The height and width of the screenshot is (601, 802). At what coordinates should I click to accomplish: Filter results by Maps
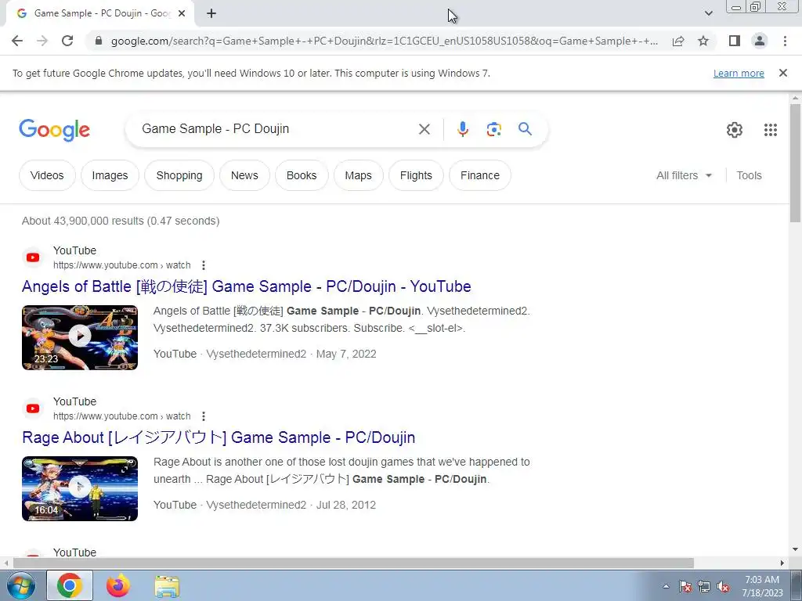(x=358, y=175)
